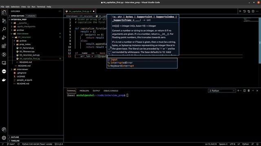Open timeline history icon in editor toolbar
261x146 pixels.
pos(244,11)
